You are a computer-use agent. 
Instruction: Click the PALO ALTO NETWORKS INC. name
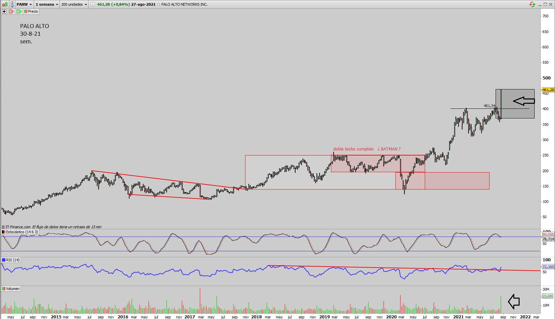pyautogui.click(x=184, y=4)
